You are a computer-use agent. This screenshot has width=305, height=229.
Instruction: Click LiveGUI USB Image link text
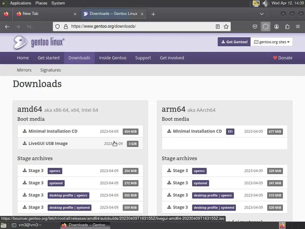(48, 143)
